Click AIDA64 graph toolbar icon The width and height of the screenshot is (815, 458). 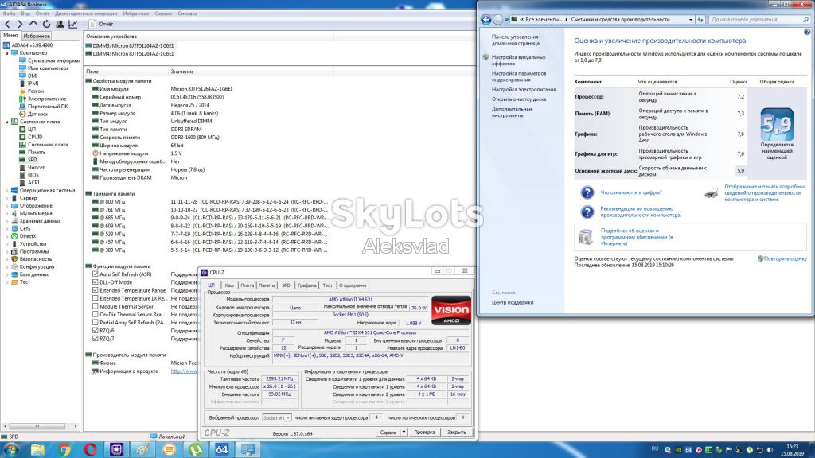tap(73, 25)
